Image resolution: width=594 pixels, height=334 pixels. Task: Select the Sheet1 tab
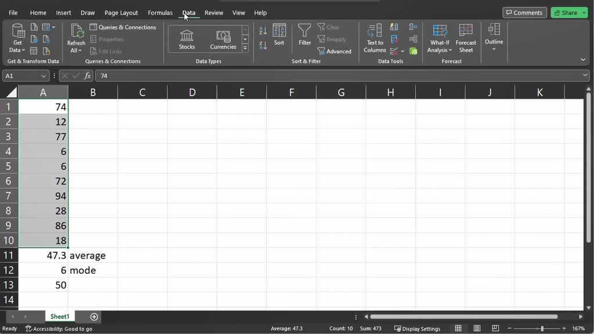[60, 316]
